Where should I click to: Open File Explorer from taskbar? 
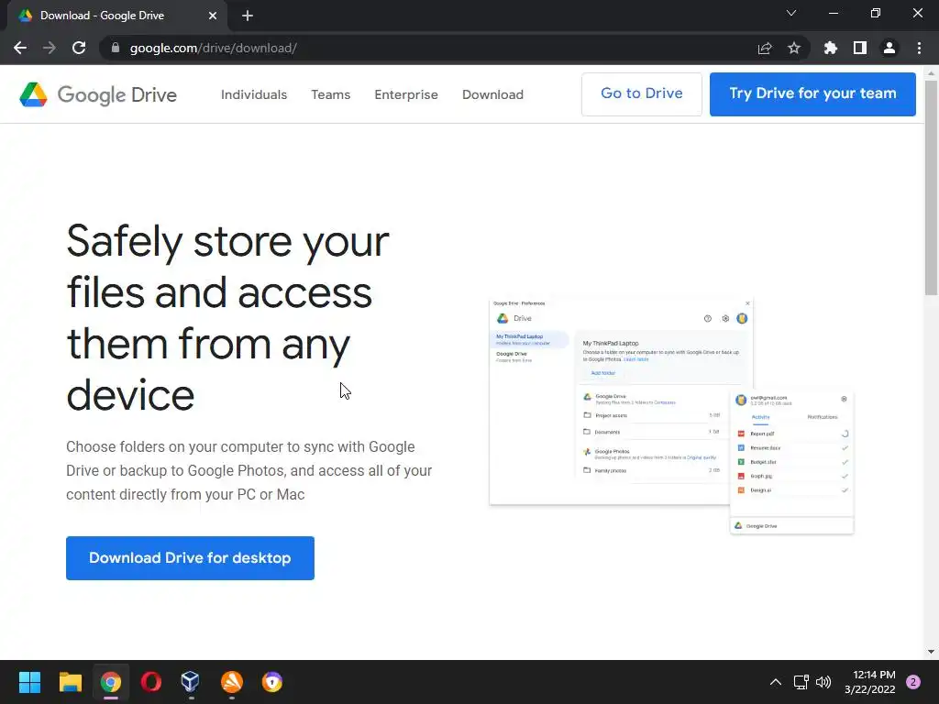pyautogui.click(x=70, y=682)
